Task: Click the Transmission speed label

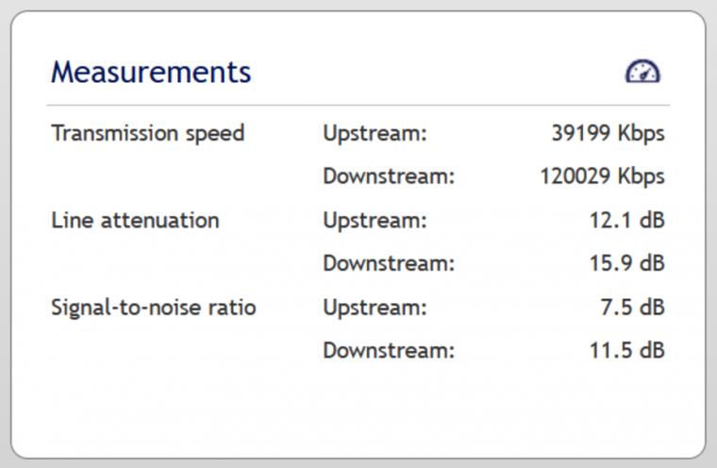Action: (x=148, y=134)
